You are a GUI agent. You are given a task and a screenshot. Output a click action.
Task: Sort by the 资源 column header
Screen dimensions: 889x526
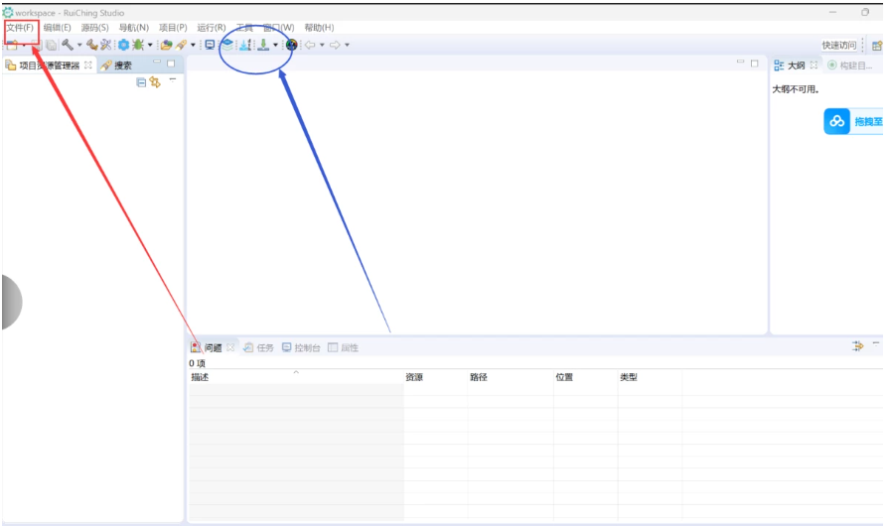click(435, 377)
